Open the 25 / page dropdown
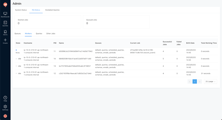Viewport: 222px width, 120px height. click(210, 81)
